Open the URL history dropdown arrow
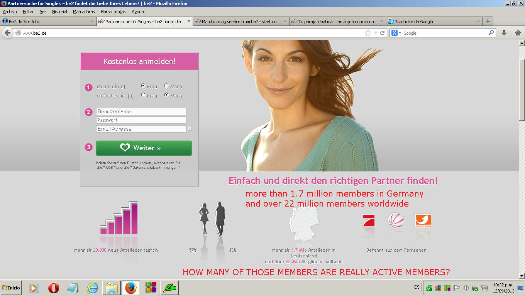525x296 pixels. [x=376, y=33]
